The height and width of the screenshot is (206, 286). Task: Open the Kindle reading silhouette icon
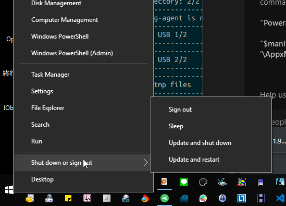[280, 181]
